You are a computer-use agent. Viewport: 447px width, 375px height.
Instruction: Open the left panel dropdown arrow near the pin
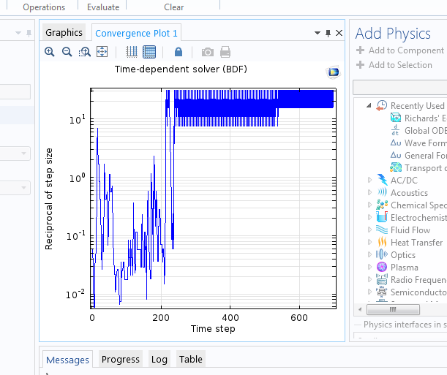tap(18, 33)
